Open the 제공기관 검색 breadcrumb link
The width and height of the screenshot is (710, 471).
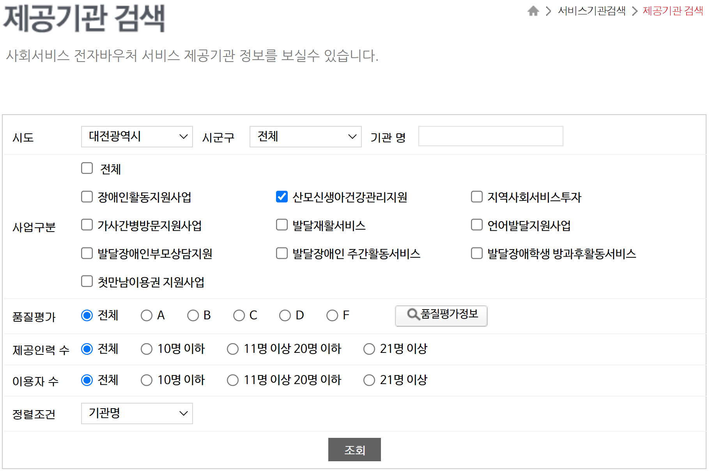(x=673, y=11)
